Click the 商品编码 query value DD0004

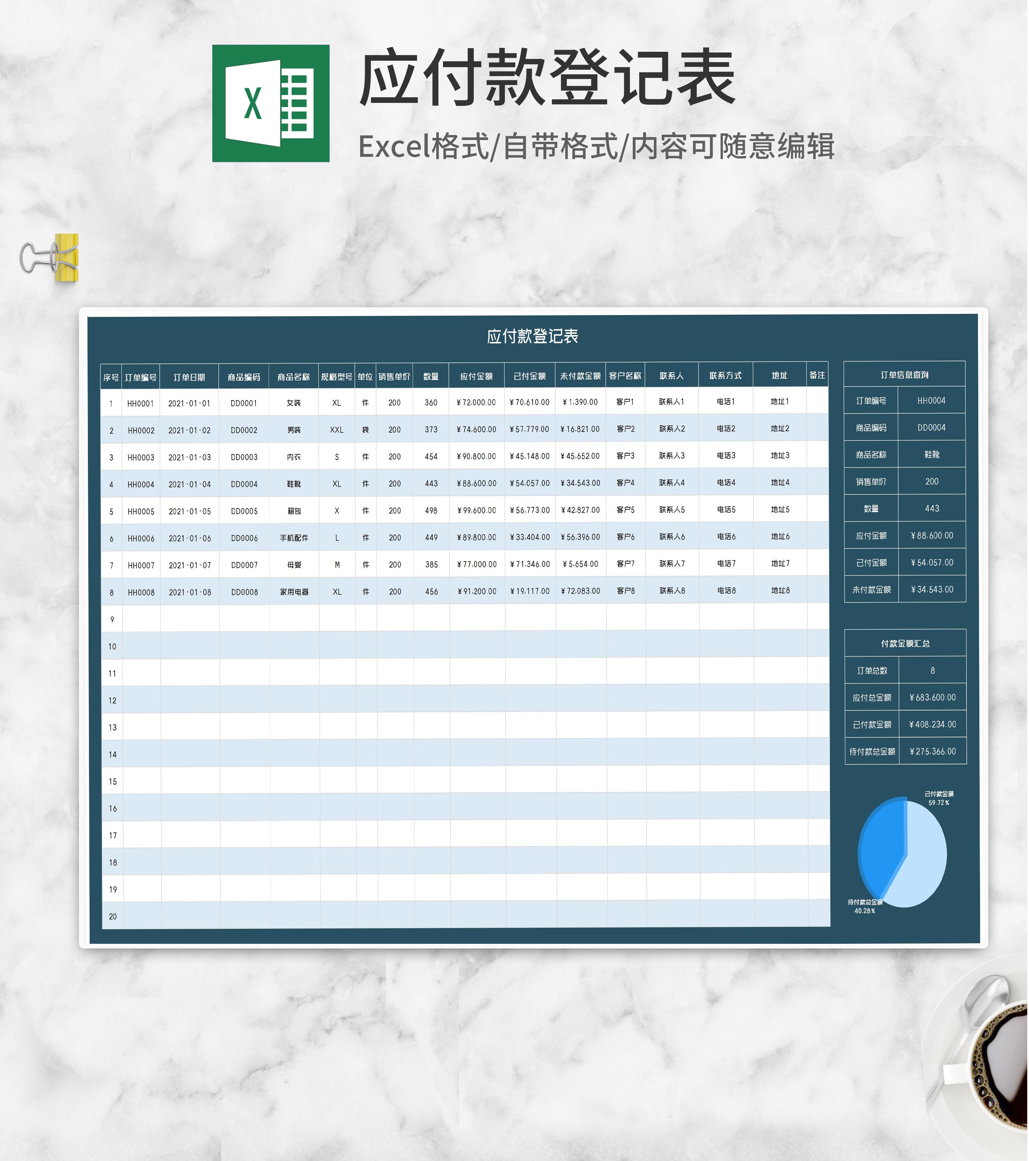[x=931, y=427]
